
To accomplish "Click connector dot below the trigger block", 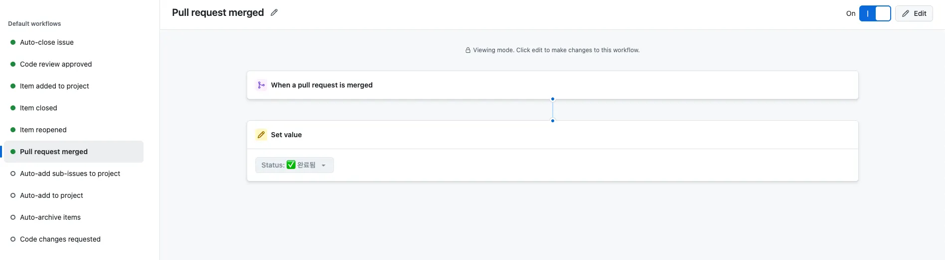I will coord(553,99).
